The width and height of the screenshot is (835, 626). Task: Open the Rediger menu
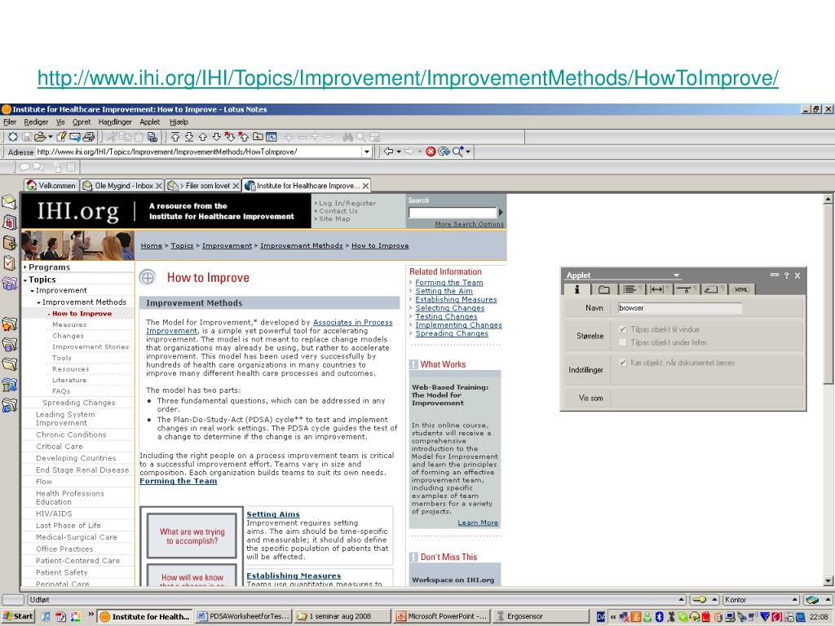(x=36, y=122)
